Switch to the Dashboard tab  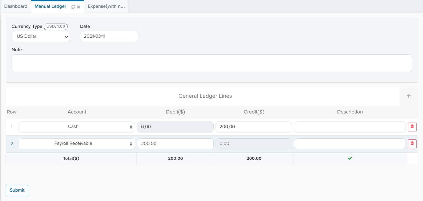[16, 6]
